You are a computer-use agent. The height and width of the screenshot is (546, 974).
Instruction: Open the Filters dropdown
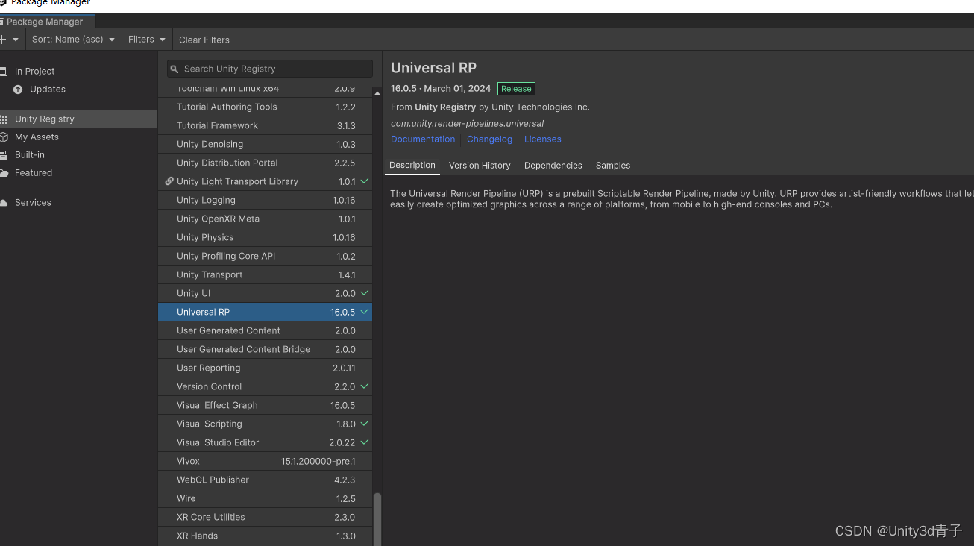point(146,40)
